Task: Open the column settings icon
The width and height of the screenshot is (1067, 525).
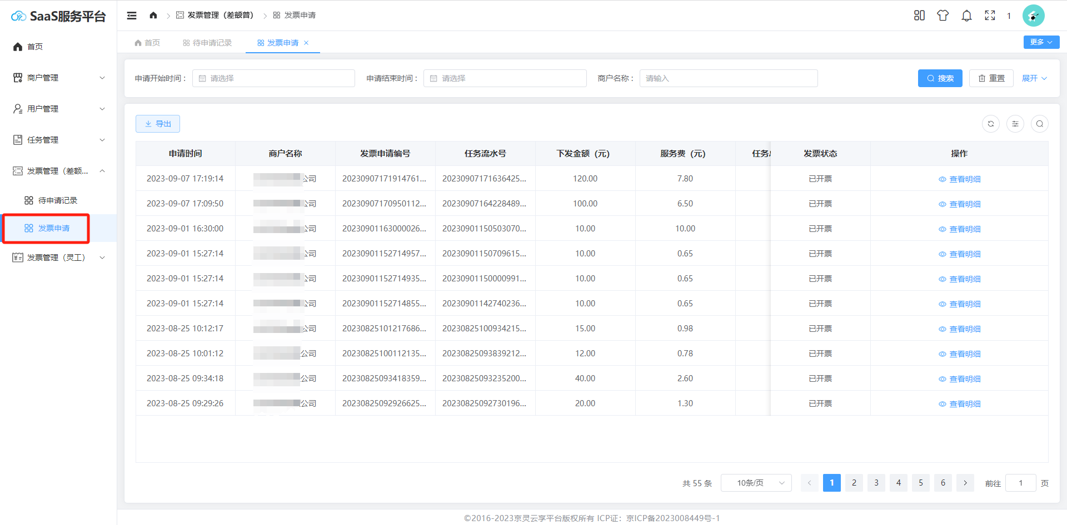Action: click(1015, 124)
